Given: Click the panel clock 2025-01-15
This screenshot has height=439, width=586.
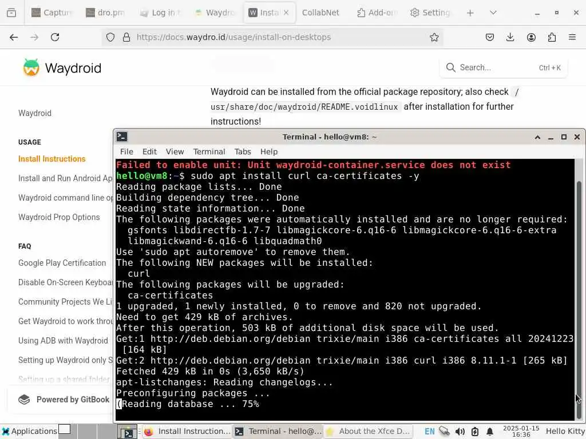Looking at the screenshot, I should [x=521, y=432].
